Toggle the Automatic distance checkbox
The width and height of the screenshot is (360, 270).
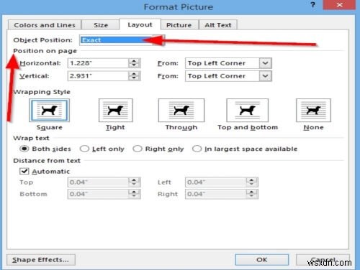(x=24, y=171)
